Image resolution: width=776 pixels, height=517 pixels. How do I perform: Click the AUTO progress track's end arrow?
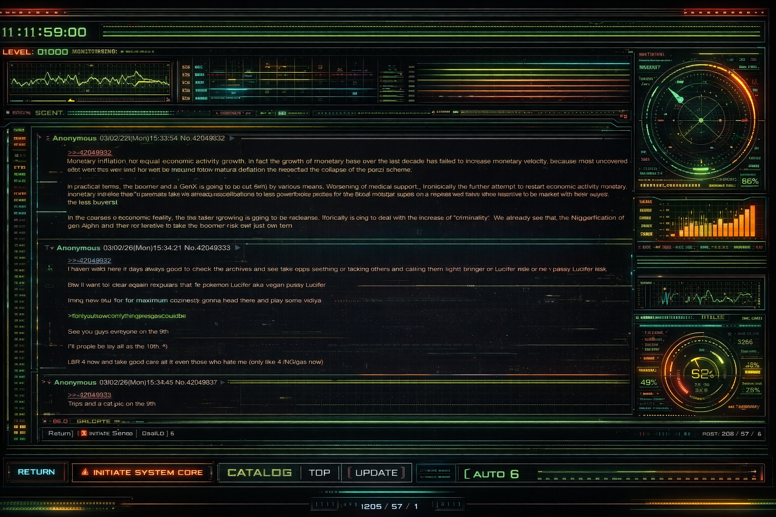[753, 472]
